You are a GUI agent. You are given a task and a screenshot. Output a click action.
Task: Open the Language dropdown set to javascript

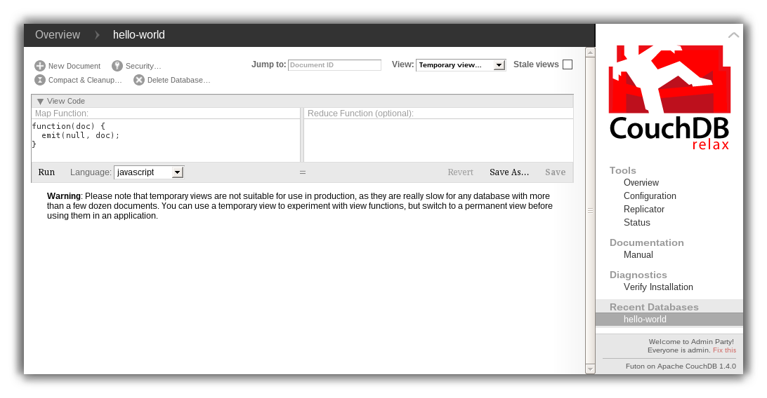(x=149, y=172)
